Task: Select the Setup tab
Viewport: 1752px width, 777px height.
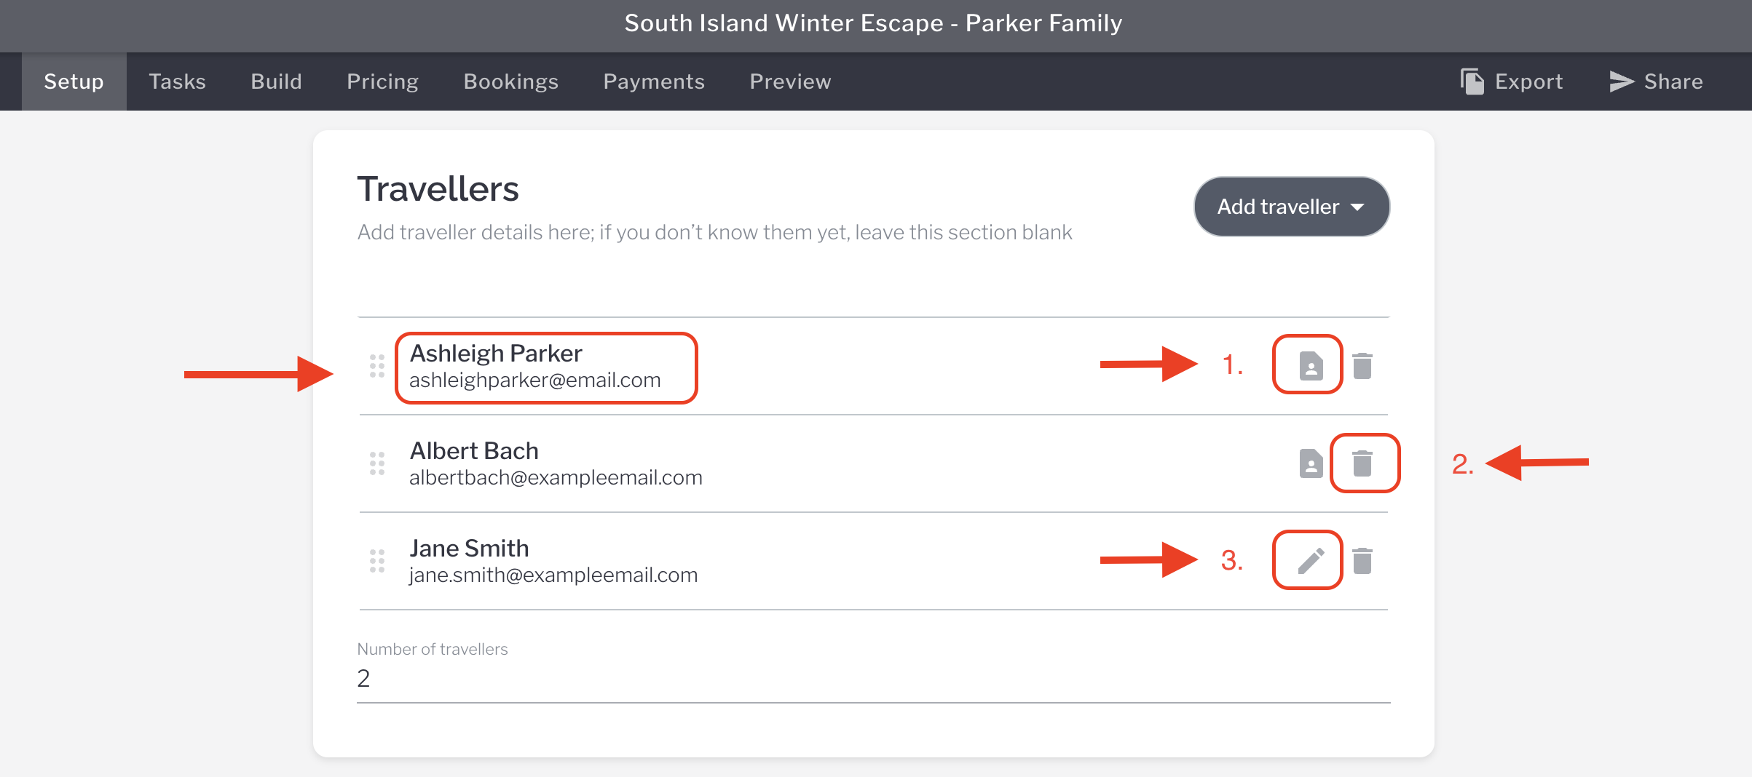Action: click(74, 81)
